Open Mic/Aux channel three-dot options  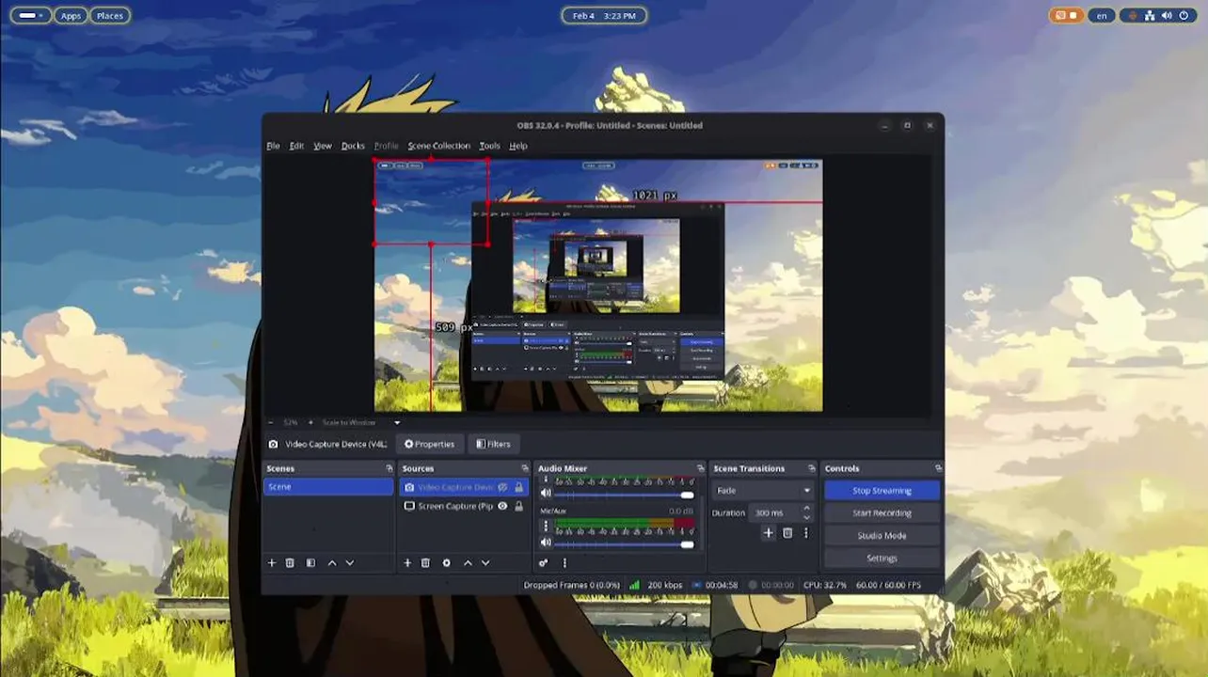click(x=546, y=527)
